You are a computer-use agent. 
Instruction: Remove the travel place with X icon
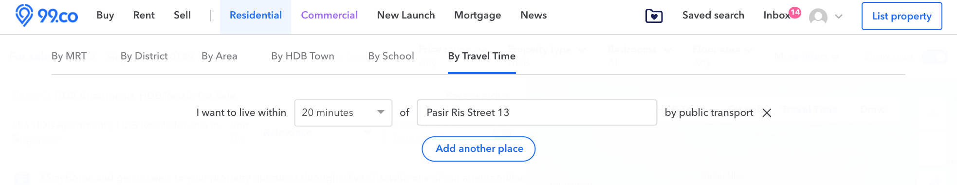(x=767, y=113)
